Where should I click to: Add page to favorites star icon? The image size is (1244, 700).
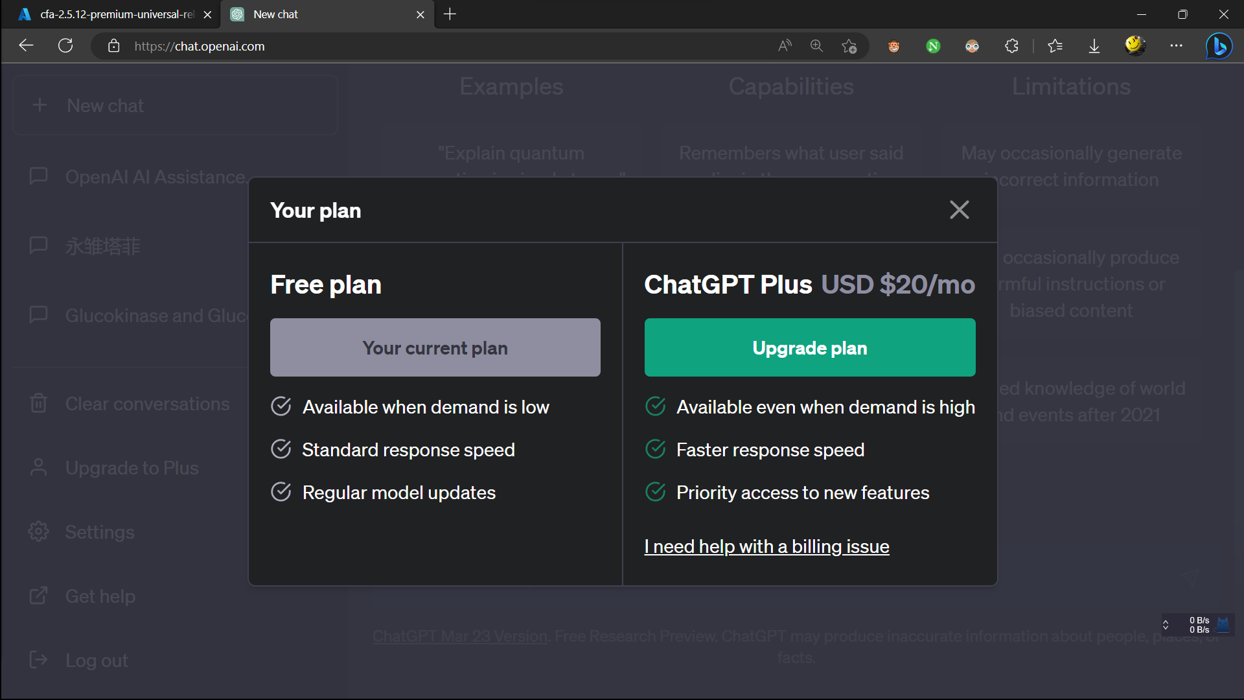[x=849, y=46]
